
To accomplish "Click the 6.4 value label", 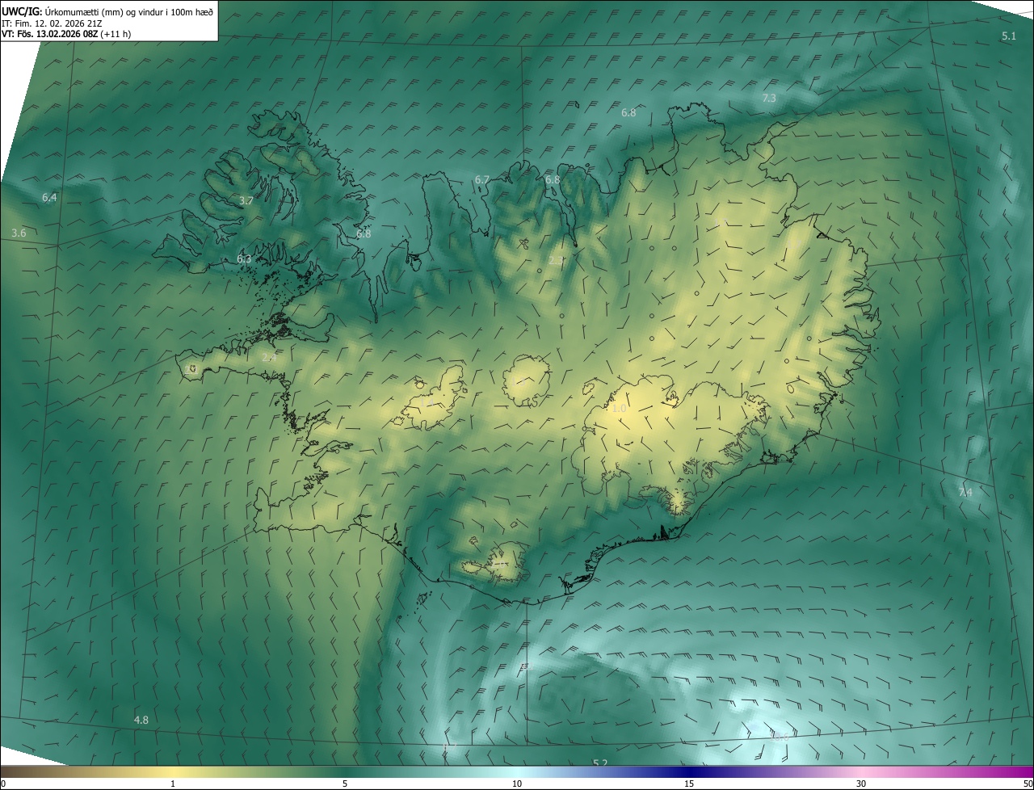I will 49,198.
